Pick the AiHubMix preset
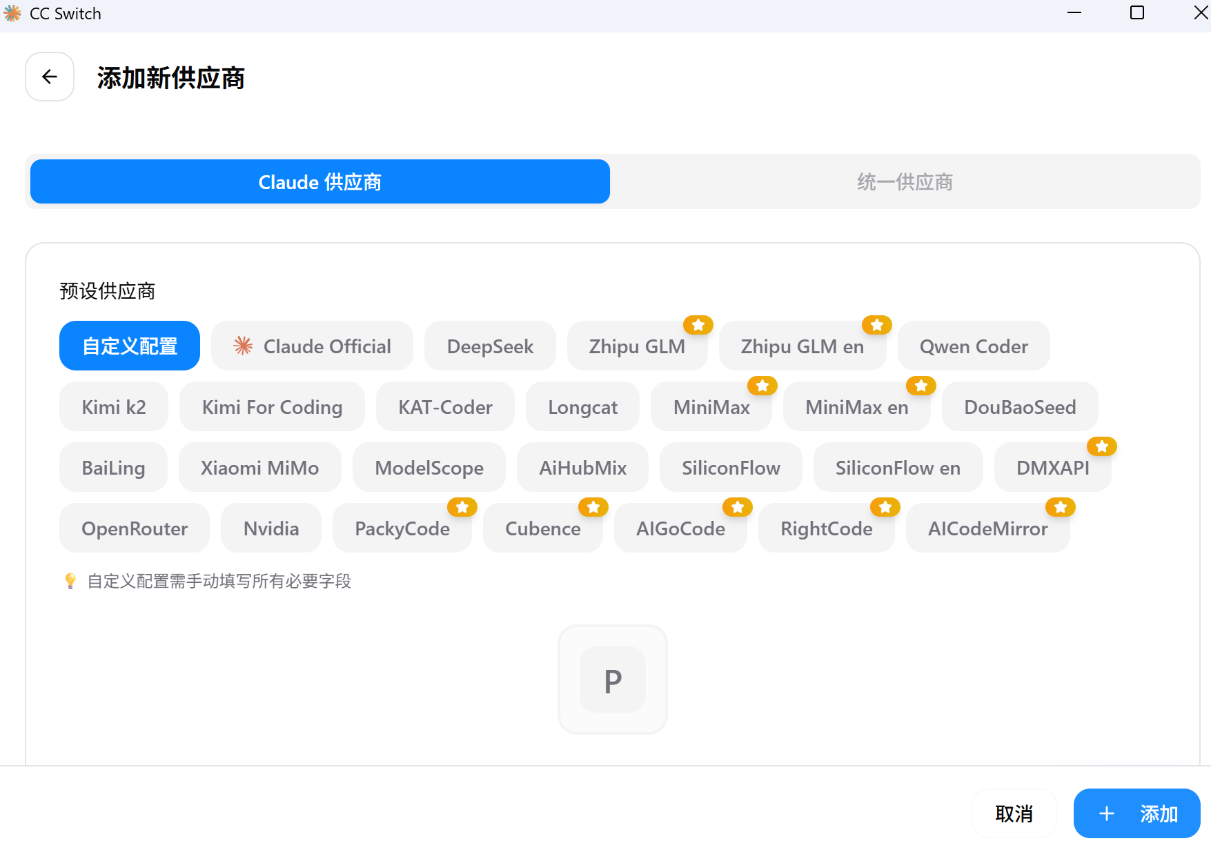1211x852 pixels. [582, 467]
